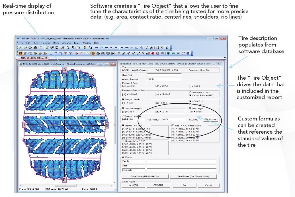The width and height of the screenshot is (295, 197).
Task: Expand the top toolbar overflow chevron
Action: click(x=171, y=49)
